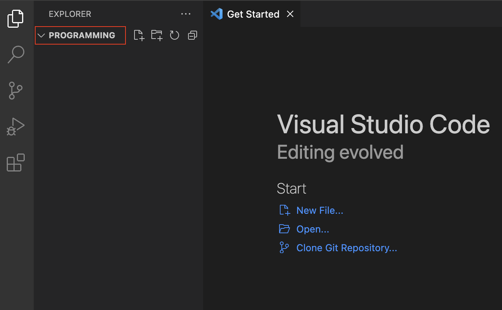The image size is (502, 310).
Task: Collapse all folders in Explorer
Action: (x=192, y=35)
